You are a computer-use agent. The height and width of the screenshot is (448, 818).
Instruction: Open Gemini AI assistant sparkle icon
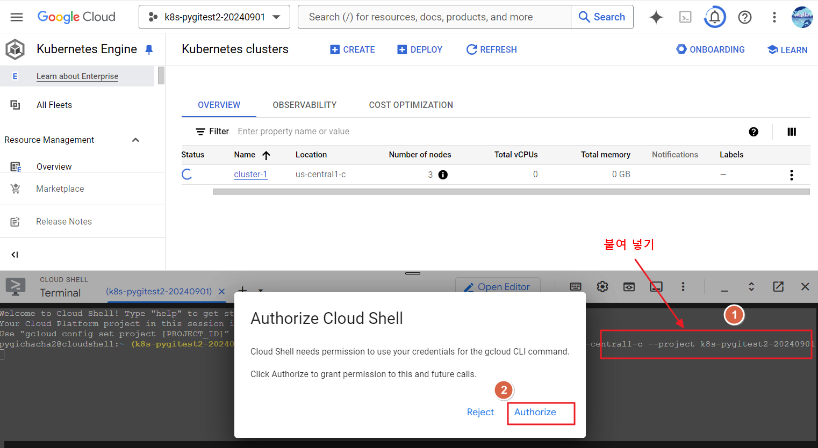pyautogui.click(x=656, y=17)
